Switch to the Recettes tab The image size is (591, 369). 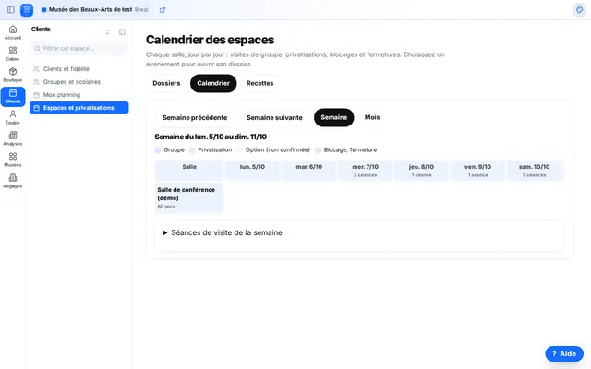259,83
